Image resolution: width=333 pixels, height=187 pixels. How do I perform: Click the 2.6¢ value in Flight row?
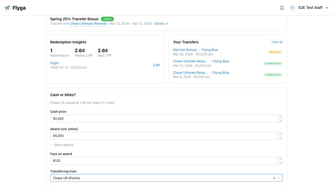(156, 65)
